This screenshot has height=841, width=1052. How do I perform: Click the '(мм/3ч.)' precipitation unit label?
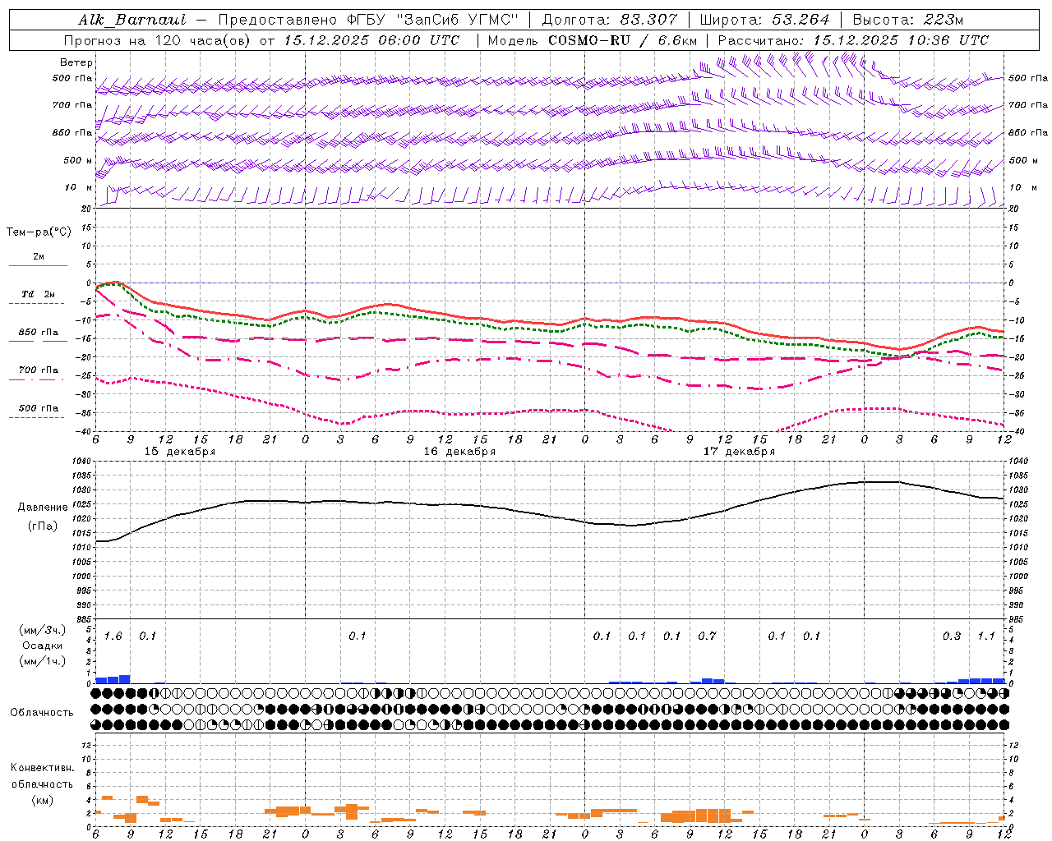pos(42,630)
